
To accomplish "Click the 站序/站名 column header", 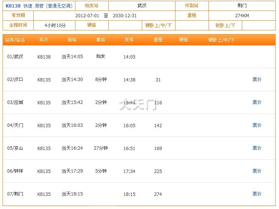I will [x=15, y=40].
